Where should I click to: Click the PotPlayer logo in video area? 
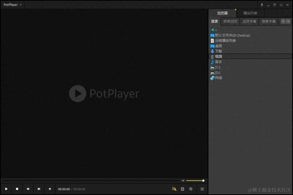pyautogui.click(x=104, y=94)
